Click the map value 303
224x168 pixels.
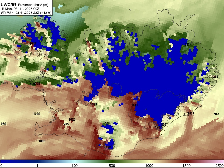point(72,81)
